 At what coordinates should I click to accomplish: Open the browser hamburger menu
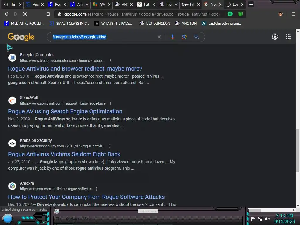point(293,14)
